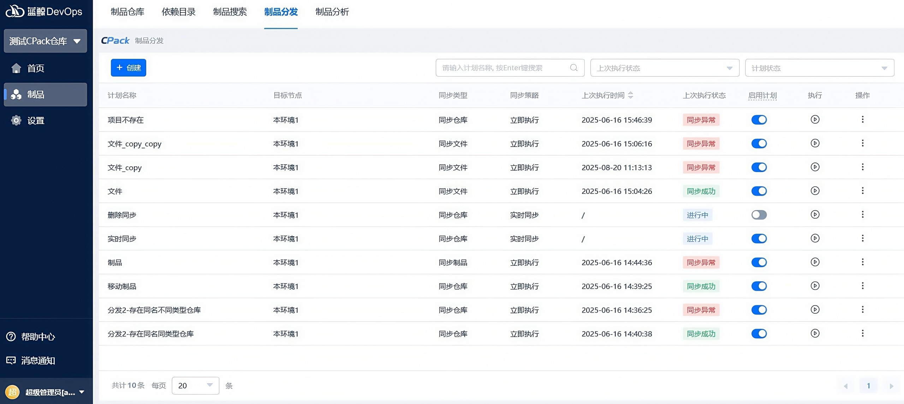Open more actions menu for 文件 row
The width and height of the screenshot is (904, 404).
(x=862, y=191)
